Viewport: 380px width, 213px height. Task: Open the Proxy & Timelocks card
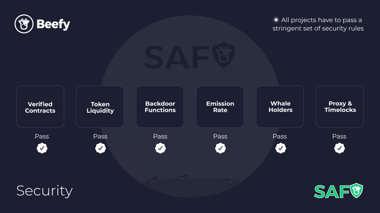[340, 106]
